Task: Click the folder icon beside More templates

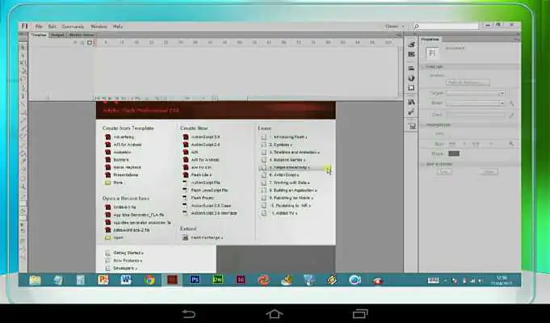Action: [107, 182]
